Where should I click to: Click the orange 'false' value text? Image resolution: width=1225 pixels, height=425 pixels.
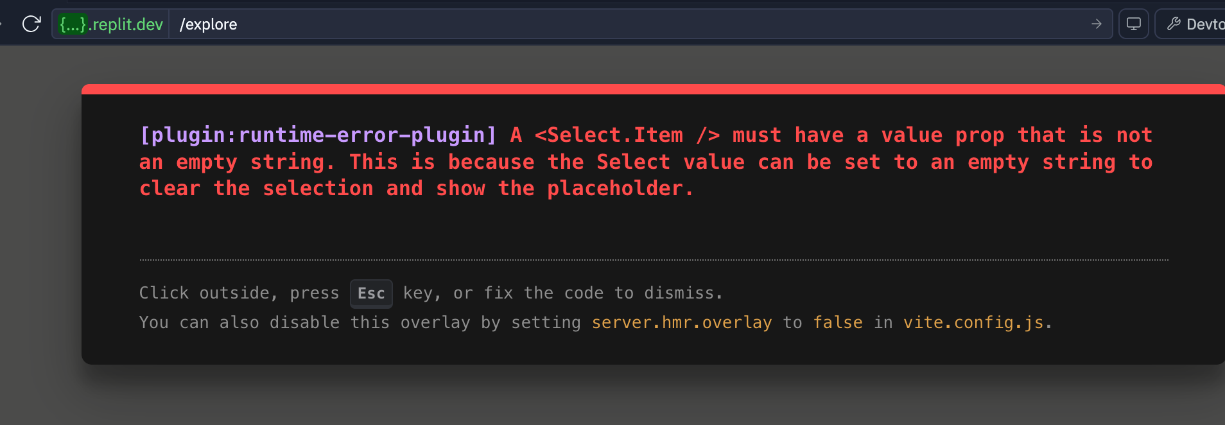[x=837, y=322]
